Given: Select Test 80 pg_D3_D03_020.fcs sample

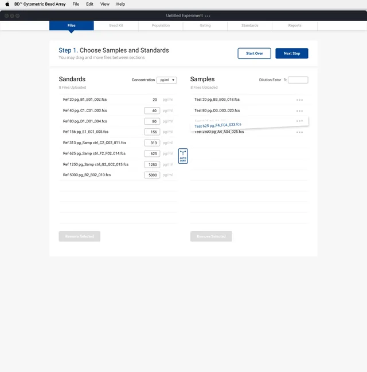Looking at the screenshot, I should [217, 110].
